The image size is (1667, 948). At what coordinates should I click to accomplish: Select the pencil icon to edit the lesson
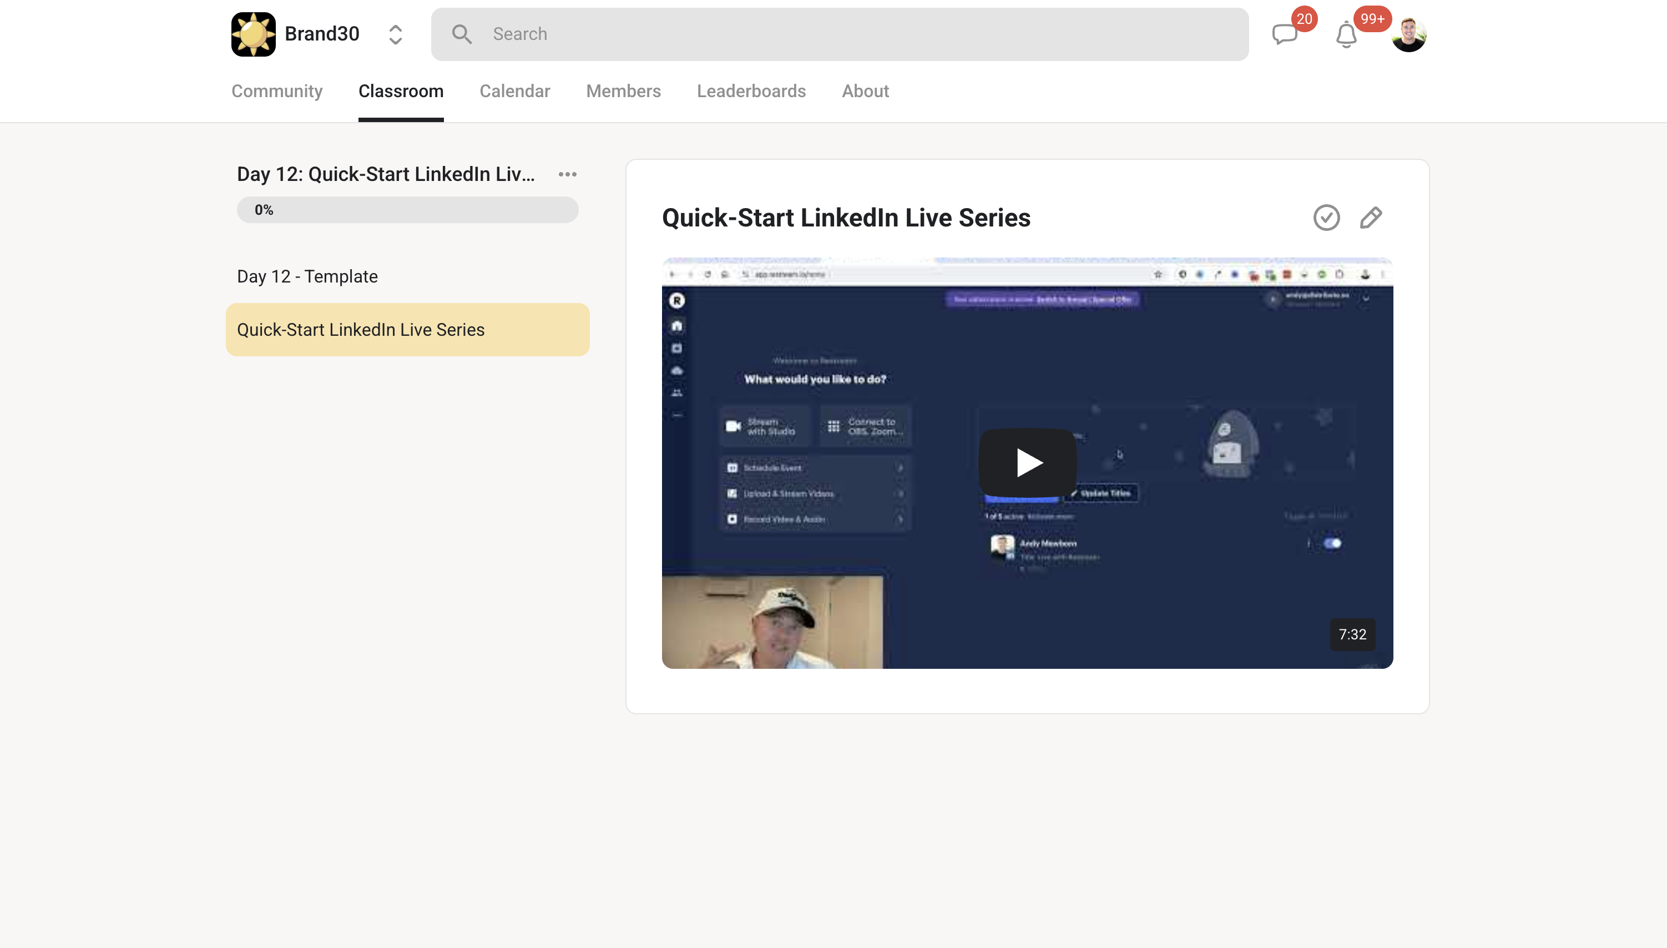click(1370, 218)
